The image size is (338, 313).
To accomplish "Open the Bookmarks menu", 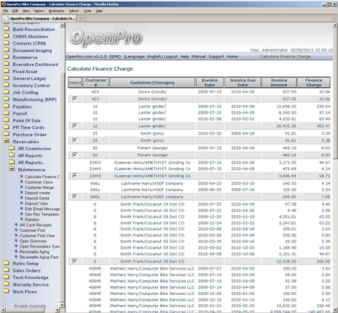I will 56,10.
